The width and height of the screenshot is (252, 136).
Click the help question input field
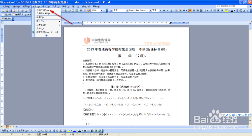[231, 7]
